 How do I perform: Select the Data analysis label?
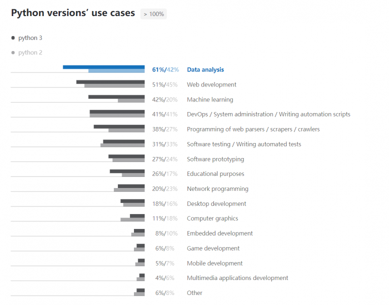(205, 70)
